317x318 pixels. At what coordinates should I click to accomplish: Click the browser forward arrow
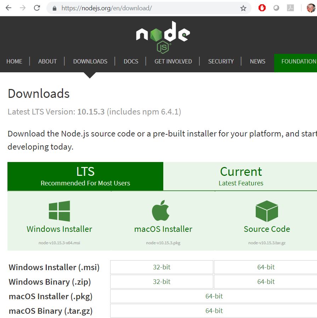click(x=23, y=8)
